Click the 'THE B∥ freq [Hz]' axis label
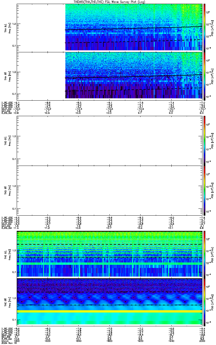Viewport: 216px width, 345px height. 7,302
